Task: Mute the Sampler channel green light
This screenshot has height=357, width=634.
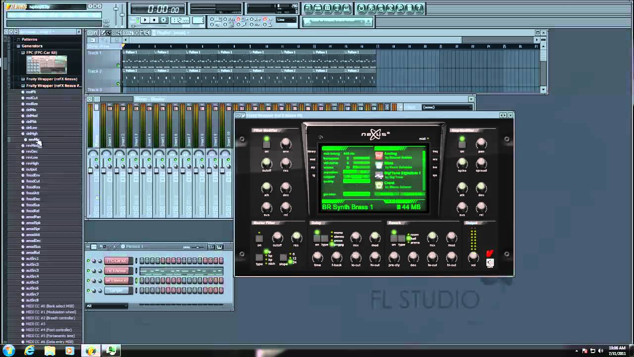Action: [x=89, y=291]
